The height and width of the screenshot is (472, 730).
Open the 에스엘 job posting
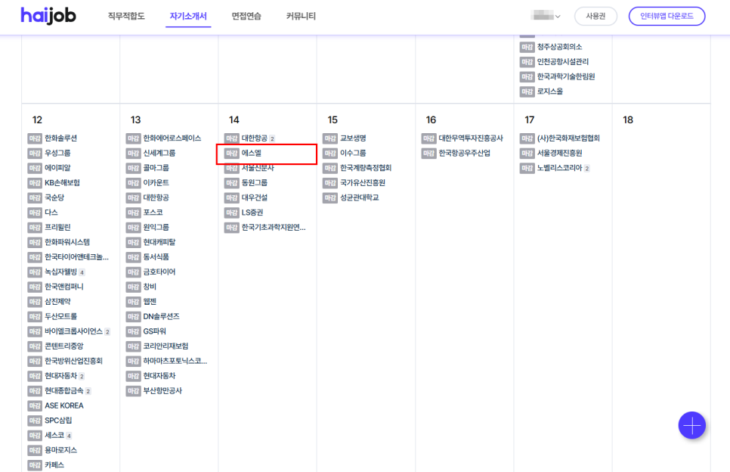pyautogui.click(x=252, y=154)
